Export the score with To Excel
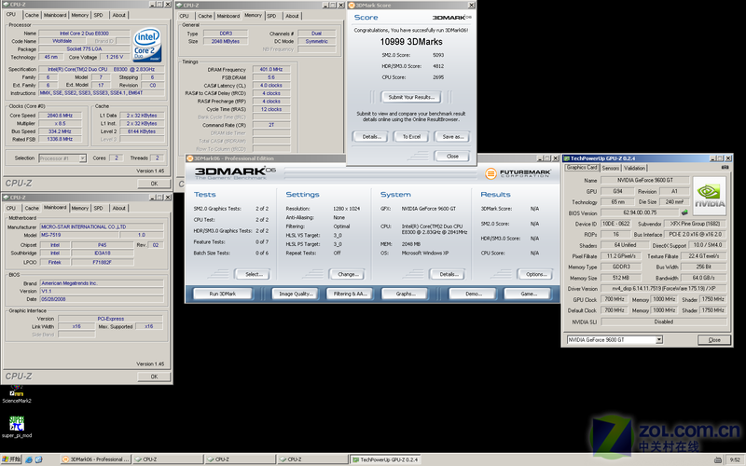This screenshot has height=466, width=746. [411, 137]
